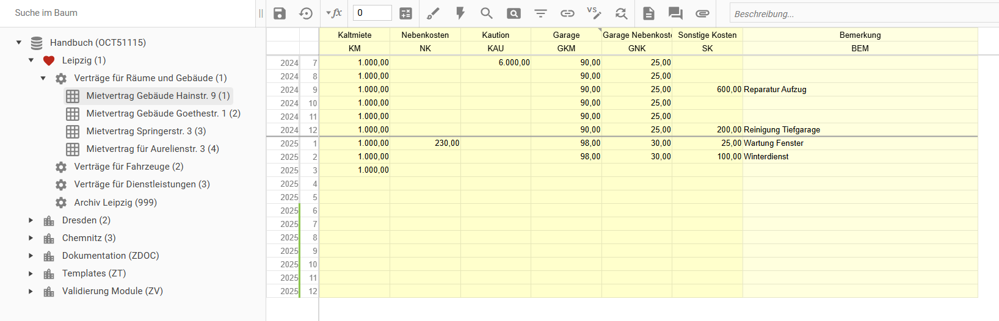Click the magnifier search icon
Viewport: 999px width, 321px height.
click(487, 13)
